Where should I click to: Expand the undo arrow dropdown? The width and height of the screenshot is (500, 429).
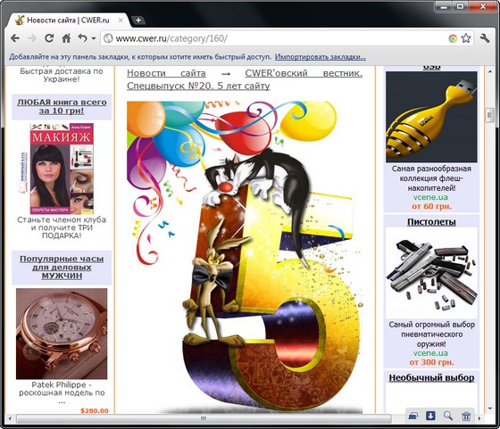pyautogui.click(x=94, y=38)
